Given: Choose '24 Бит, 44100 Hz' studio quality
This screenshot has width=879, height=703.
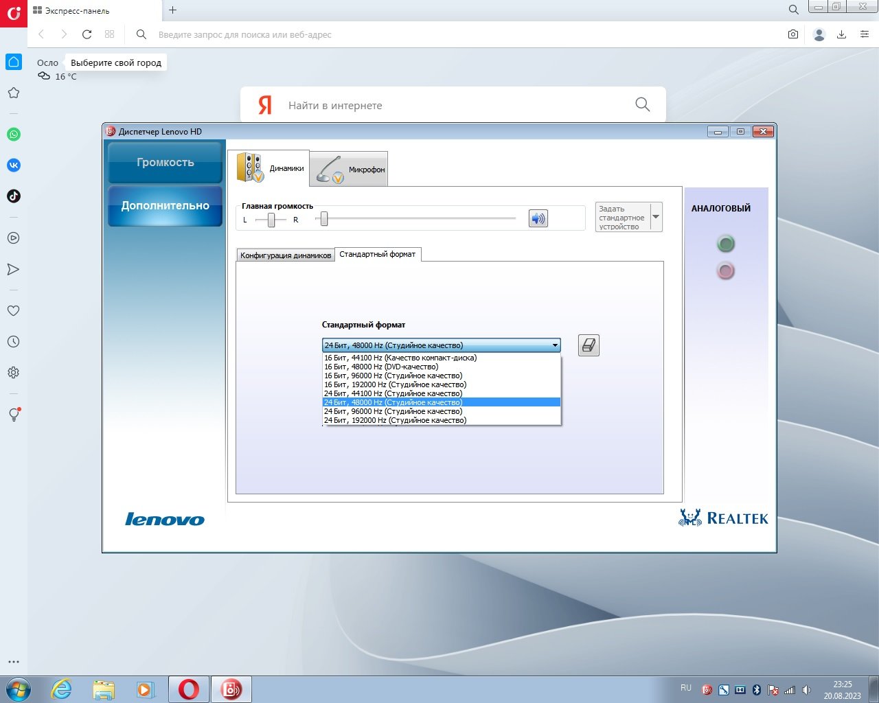Looking at the screenshot, I should coord(442,393).
